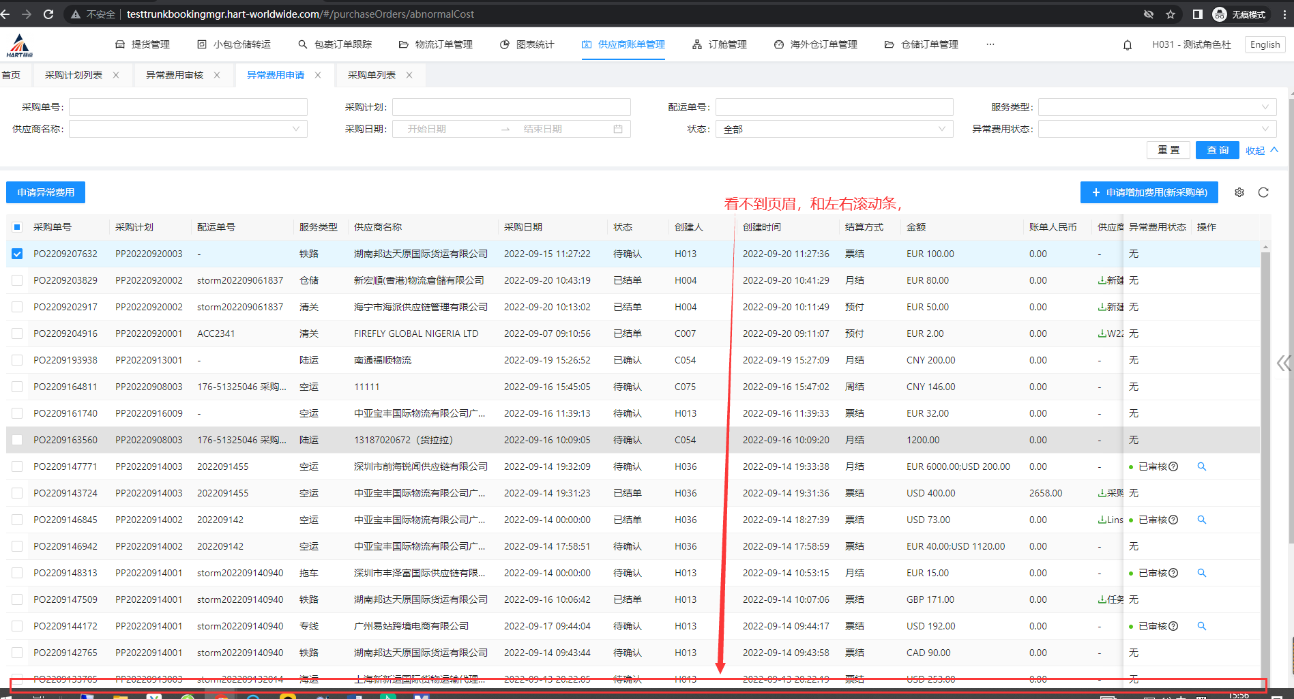Open the 状态 dropdown showing 全部
Viewport: 1294px width, 699px height.
(x=834, y=129)
